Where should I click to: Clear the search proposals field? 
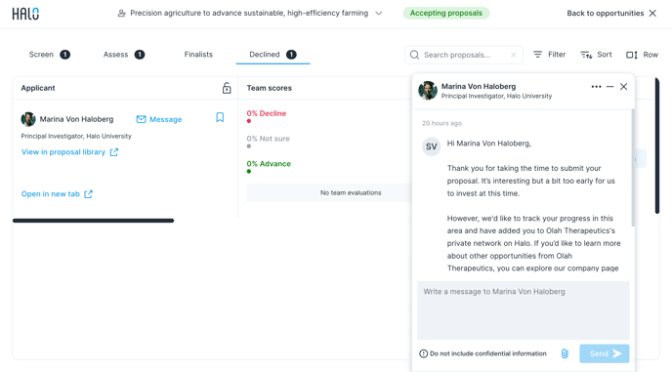pos(514,55)
